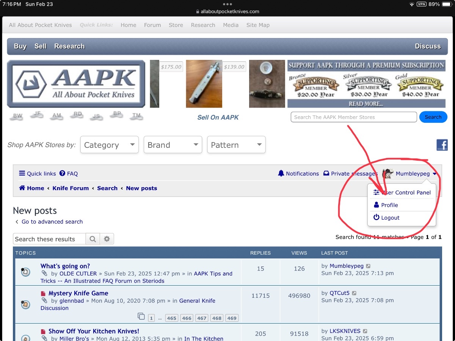
Task: Go to advanced search link
Action: point(52,222)
